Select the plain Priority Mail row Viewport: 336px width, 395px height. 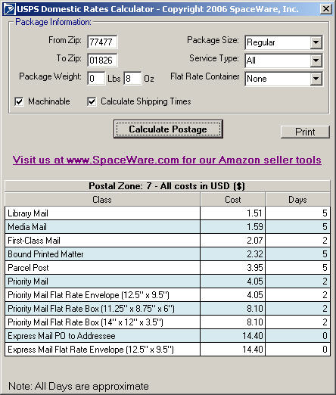click(167, 281)
